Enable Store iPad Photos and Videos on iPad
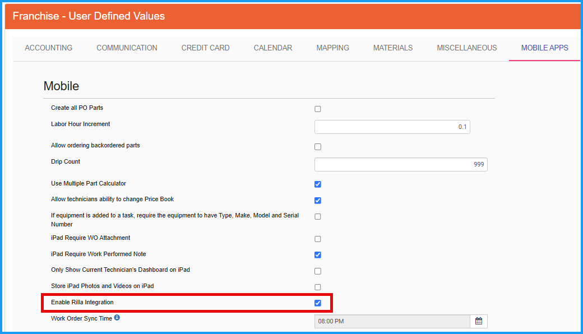 pyautogui.click(x=317, y=287)
